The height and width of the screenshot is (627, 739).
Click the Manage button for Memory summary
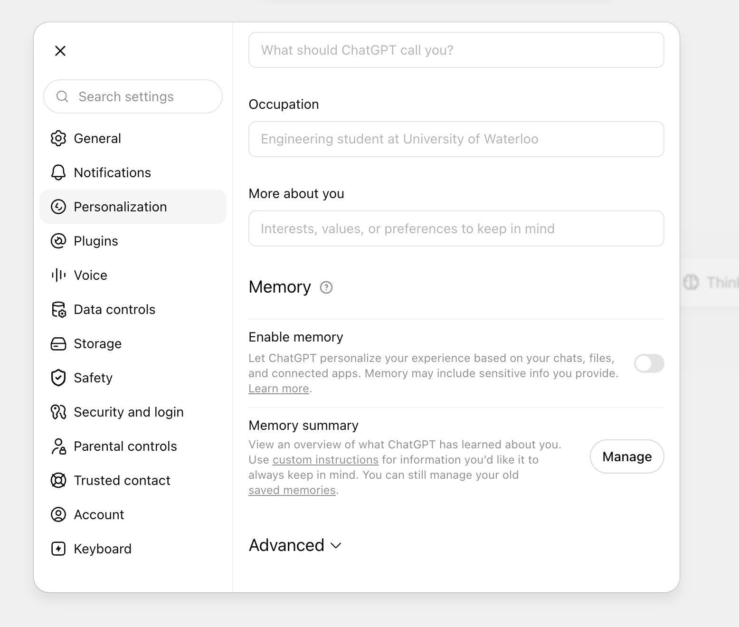click(627, 456)
